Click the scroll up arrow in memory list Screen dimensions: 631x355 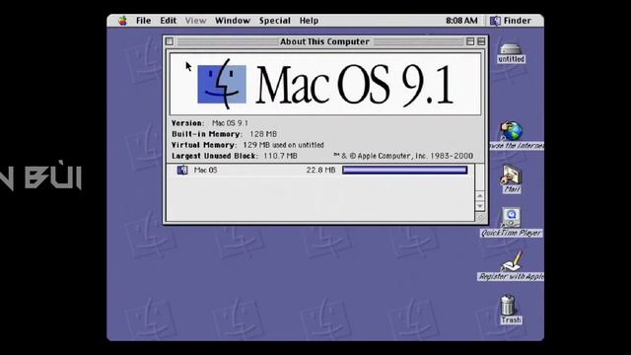tap(480, 196)
